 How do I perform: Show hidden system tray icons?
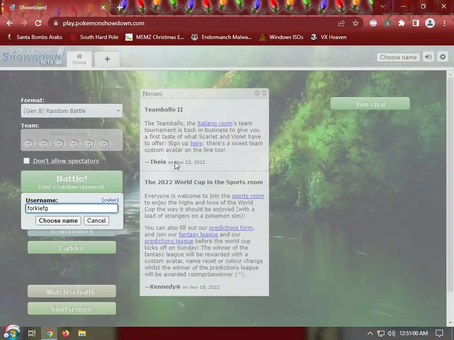(370, 333)
